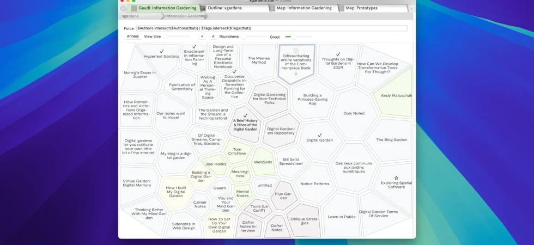Go to the xgardens breadcrumb
Image resolution: width=534 pixels, height=245 pixels.
(x=130, y=16)
